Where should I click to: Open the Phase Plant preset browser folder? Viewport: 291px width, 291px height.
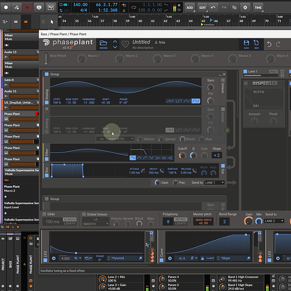104,44
